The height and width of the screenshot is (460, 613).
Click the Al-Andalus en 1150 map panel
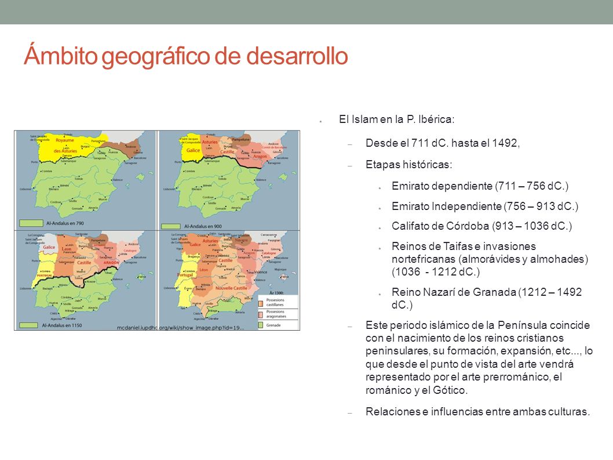click(85, 280)
